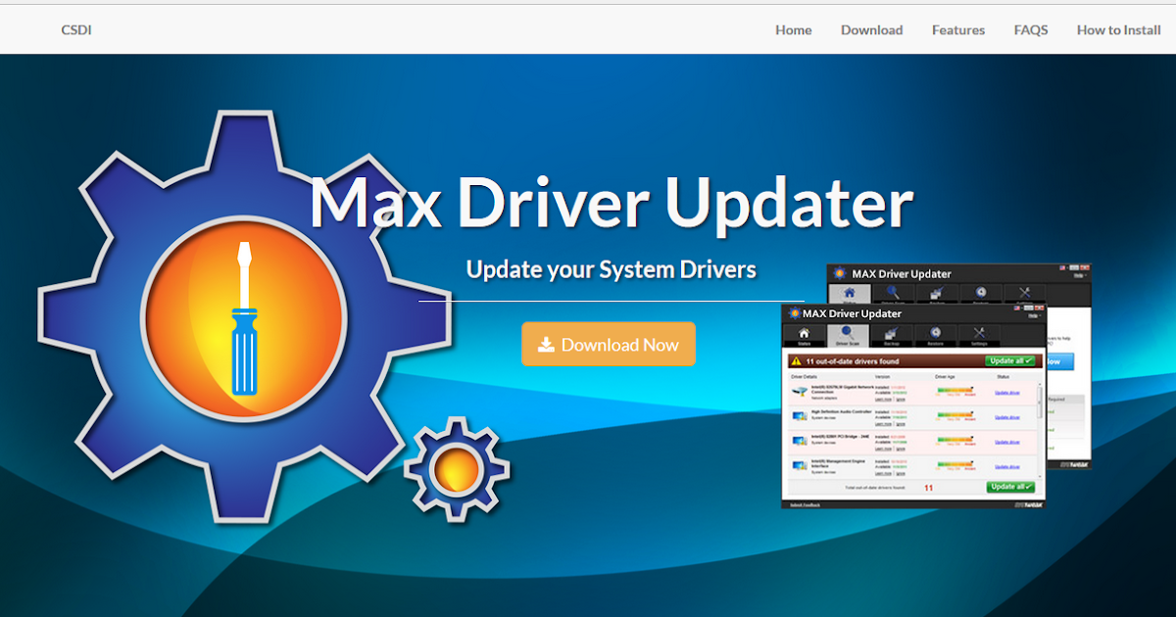Click Submit Feedback link in front window
This screenshot has width=1176, height=617.
806,504
